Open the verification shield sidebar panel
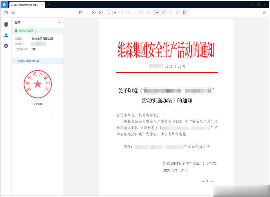Image resolution: width=270 pixels, height=197 pixels. click(x=6, y=46)
